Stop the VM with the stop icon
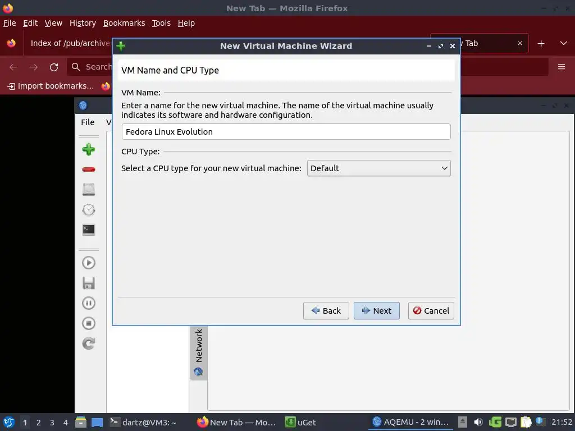Screen dimensions: 575x431 point(88,323)
